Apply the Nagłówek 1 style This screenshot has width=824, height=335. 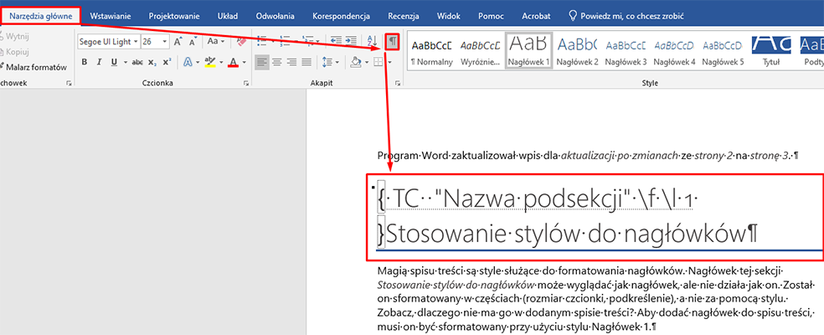[528, 52]
